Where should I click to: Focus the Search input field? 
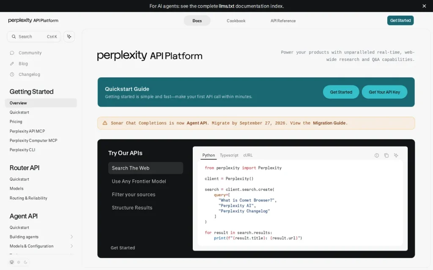(x=34, y=37)
